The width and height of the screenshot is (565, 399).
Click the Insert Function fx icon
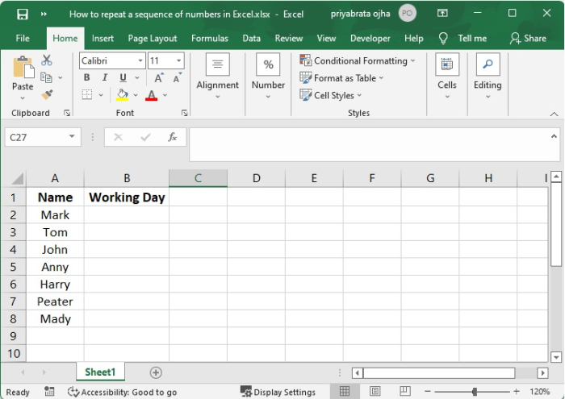173,137
